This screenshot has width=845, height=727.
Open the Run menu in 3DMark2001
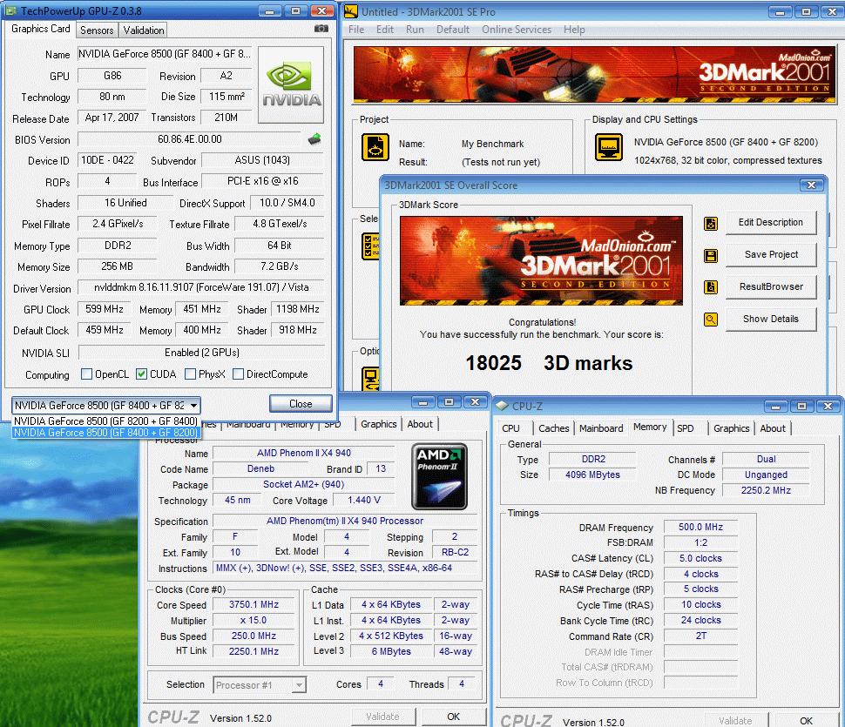tap(415, 30)
